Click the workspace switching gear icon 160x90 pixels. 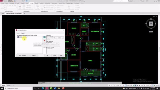pyautogui.click(x=144, y=85)
